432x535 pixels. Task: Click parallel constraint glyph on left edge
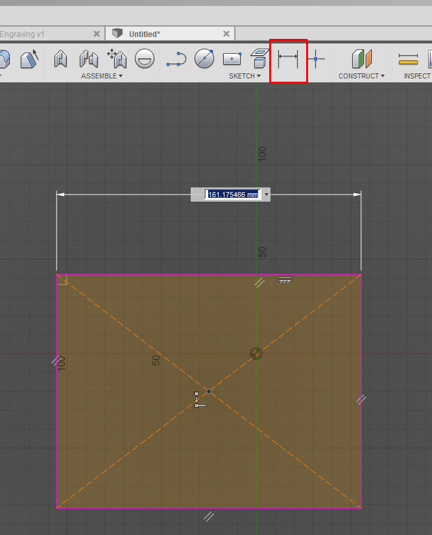coord(56,361)
